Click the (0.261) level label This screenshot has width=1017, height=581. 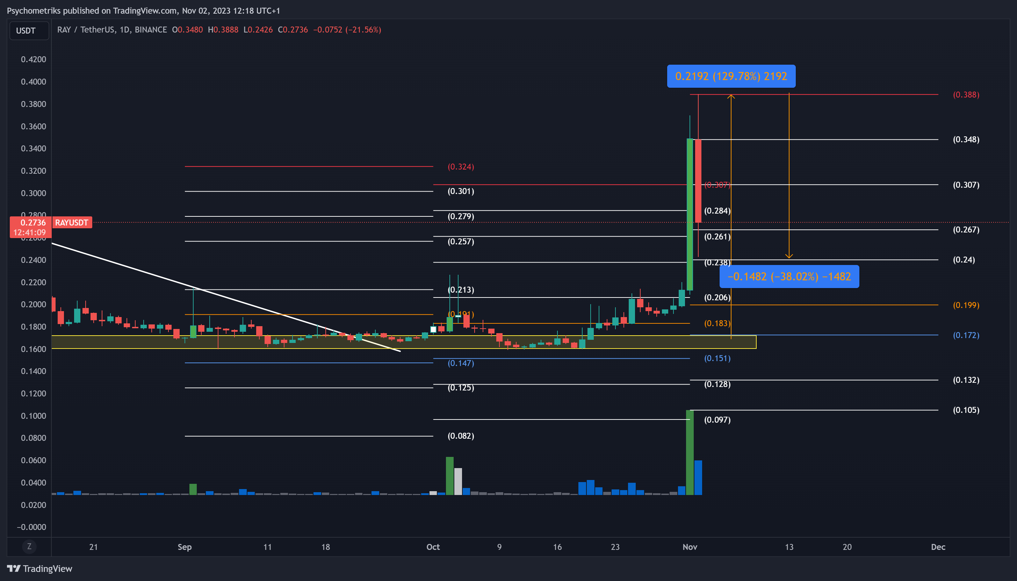717,237
